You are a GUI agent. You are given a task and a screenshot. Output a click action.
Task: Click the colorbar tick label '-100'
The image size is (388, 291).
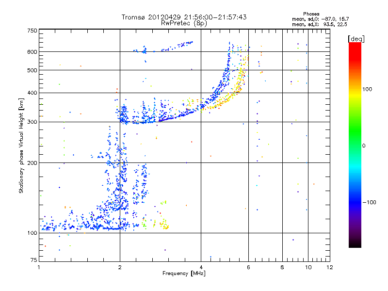(x=369, y=202)
